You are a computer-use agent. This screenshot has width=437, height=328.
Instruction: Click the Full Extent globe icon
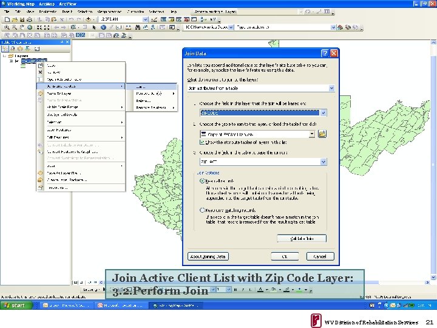pyautogui.click(x=29, y=27)
